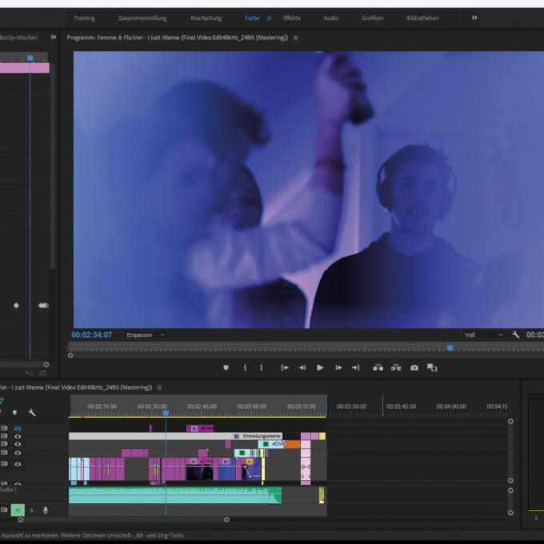Select the long teal Audio 1 clip
This screenshot has height=544, width=544.
coord(175,495)
